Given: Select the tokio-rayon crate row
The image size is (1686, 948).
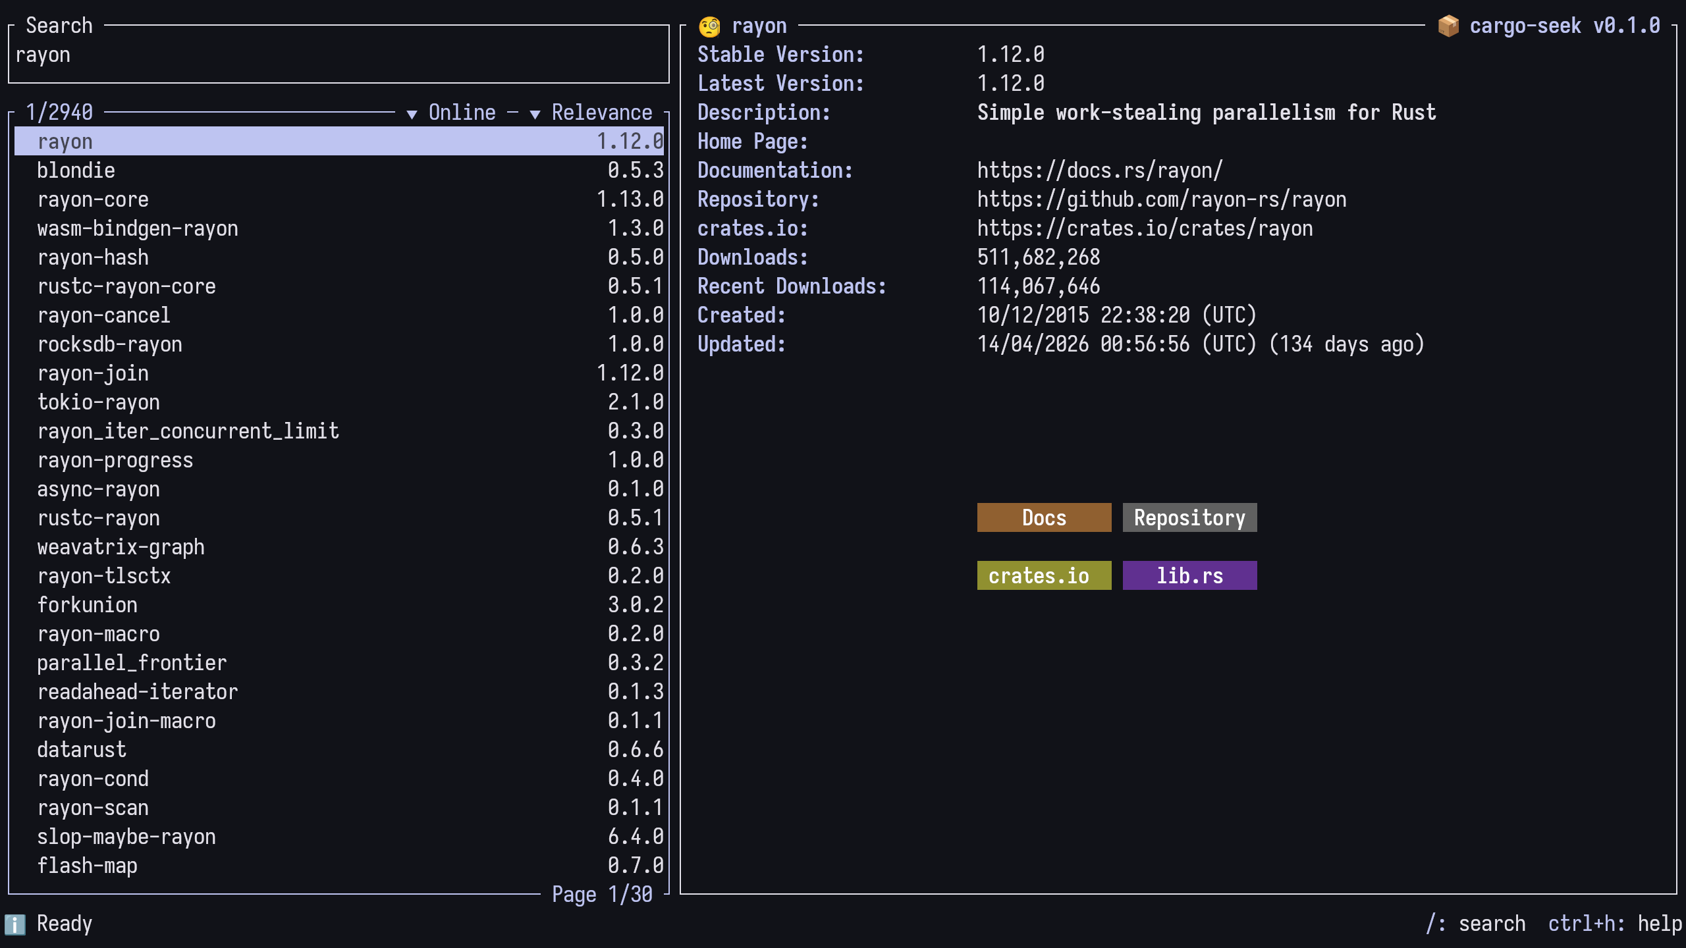Looking at the screenshot, I should (x=339, y=402).
